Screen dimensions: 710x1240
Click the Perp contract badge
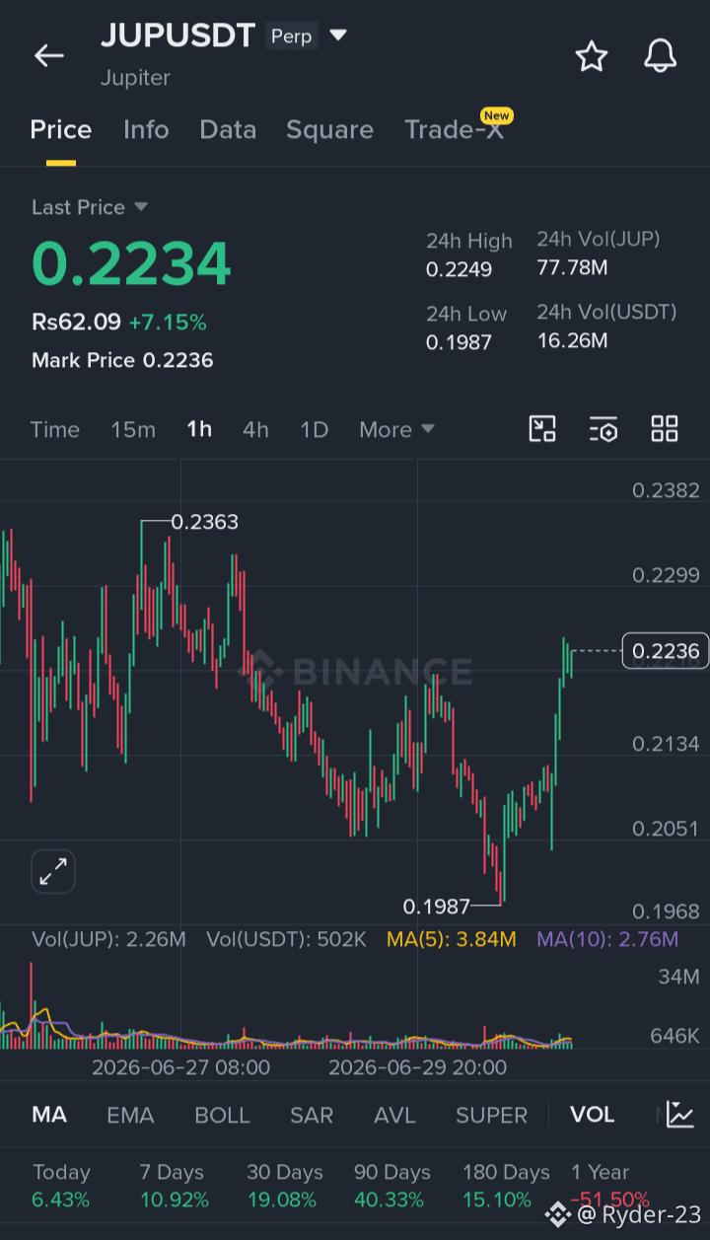[291, 36]
